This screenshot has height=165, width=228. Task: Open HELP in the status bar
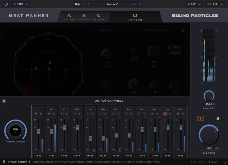click(213, 162)
